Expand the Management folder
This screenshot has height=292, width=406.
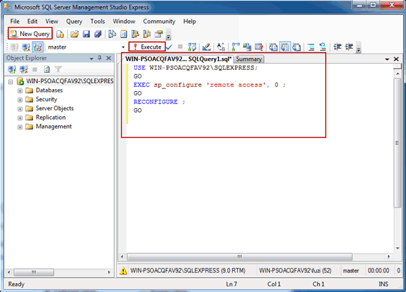point(20,127)
